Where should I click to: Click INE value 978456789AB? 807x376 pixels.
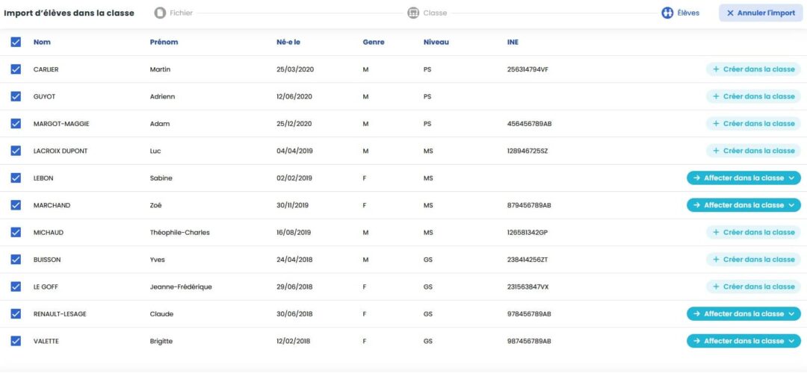click(x=529, y=314)
